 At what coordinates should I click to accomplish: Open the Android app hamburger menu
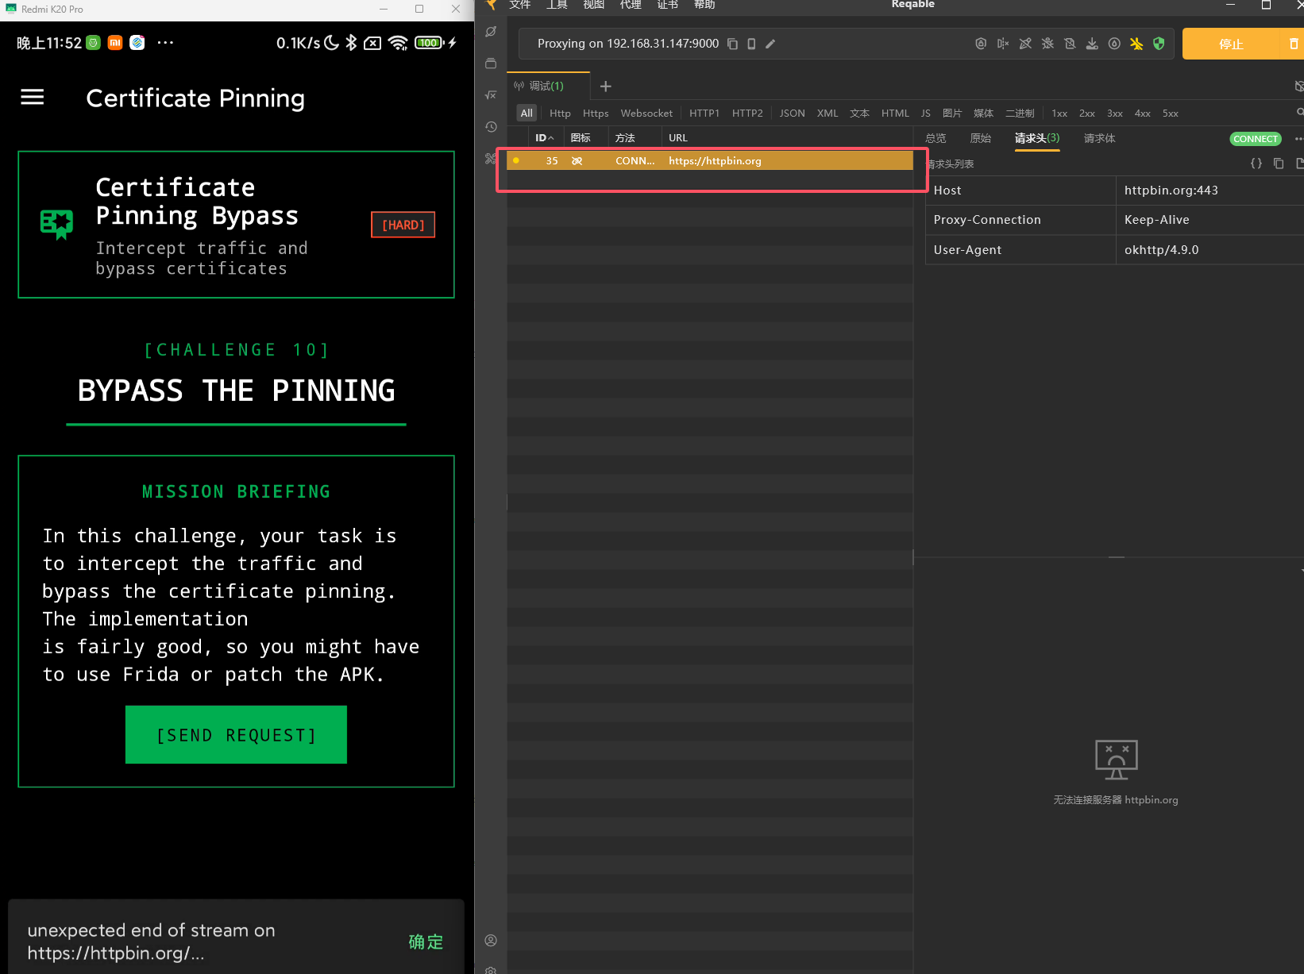(x=33, y=98)
